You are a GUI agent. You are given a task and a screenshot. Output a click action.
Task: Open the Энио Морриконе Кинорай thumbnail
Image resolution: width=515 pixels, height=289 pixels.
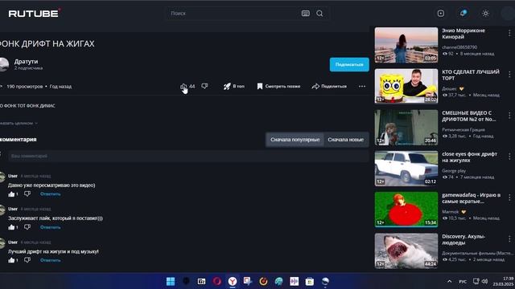point(406,45)
